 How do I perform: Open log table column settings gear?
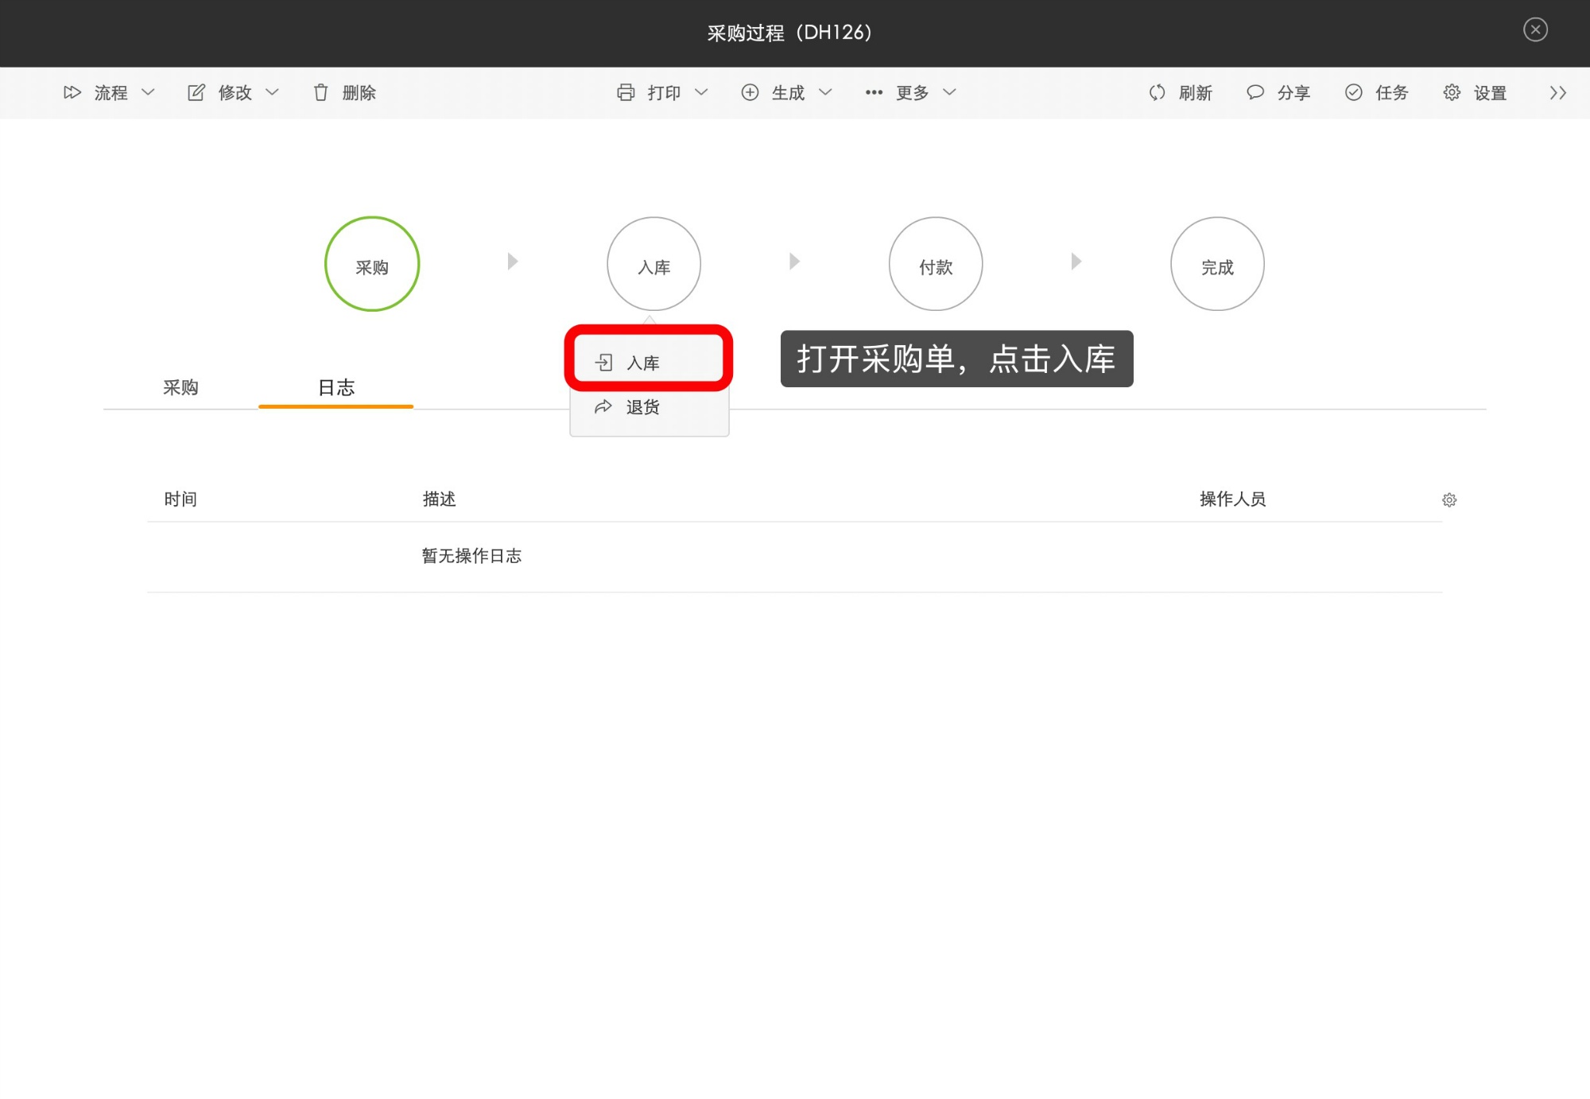(1449, 499)
